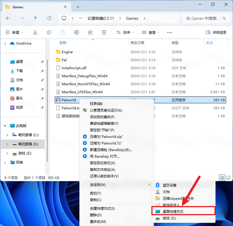Viewport: 233px width, 226px height.
Task: Expand the 畅玩部落 (E:) drive
Action: point(7,144)
